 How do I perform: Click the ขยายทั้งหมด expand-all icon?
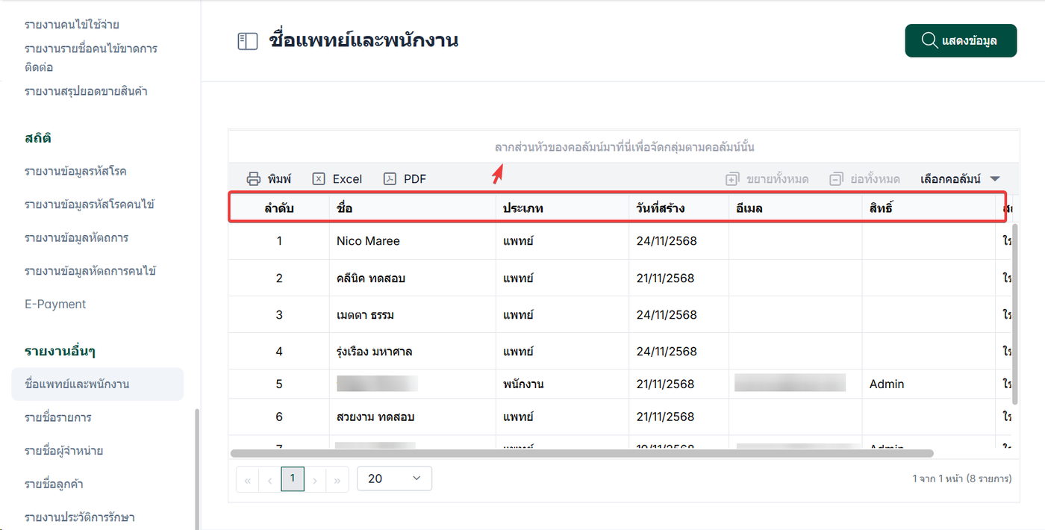732,179
